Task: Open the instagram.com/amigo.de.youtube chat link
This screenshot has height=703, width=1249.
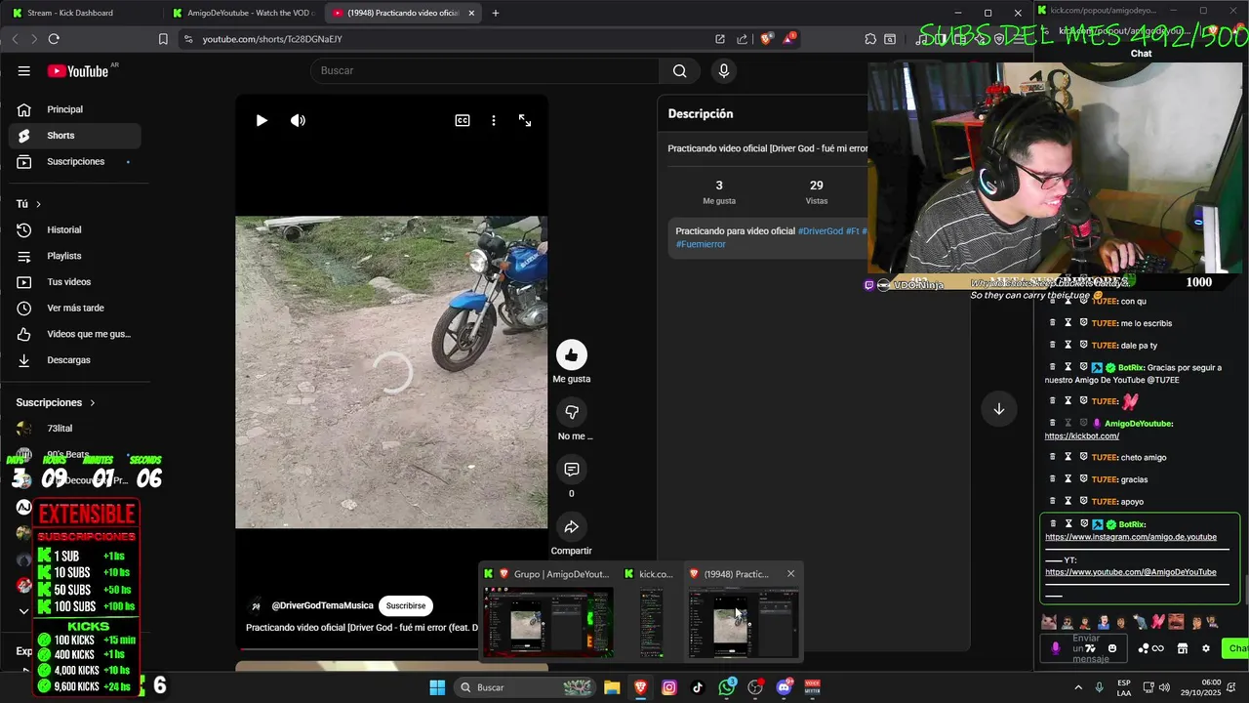Action: (1131, 537)
